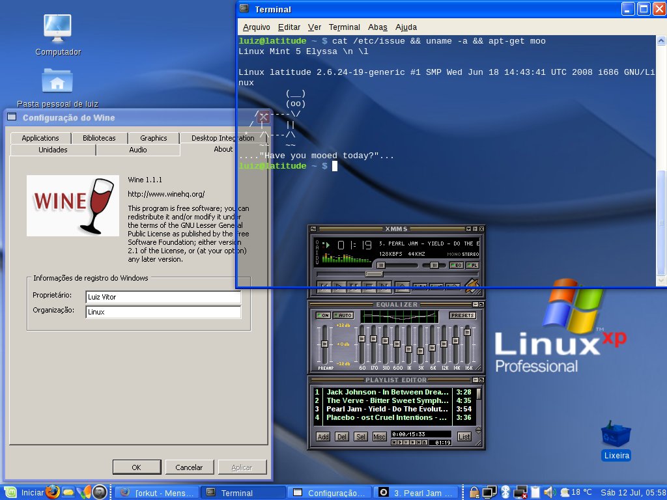
Task: Click the XMMS menu icon on titlebar
Action: click(313, 229)
